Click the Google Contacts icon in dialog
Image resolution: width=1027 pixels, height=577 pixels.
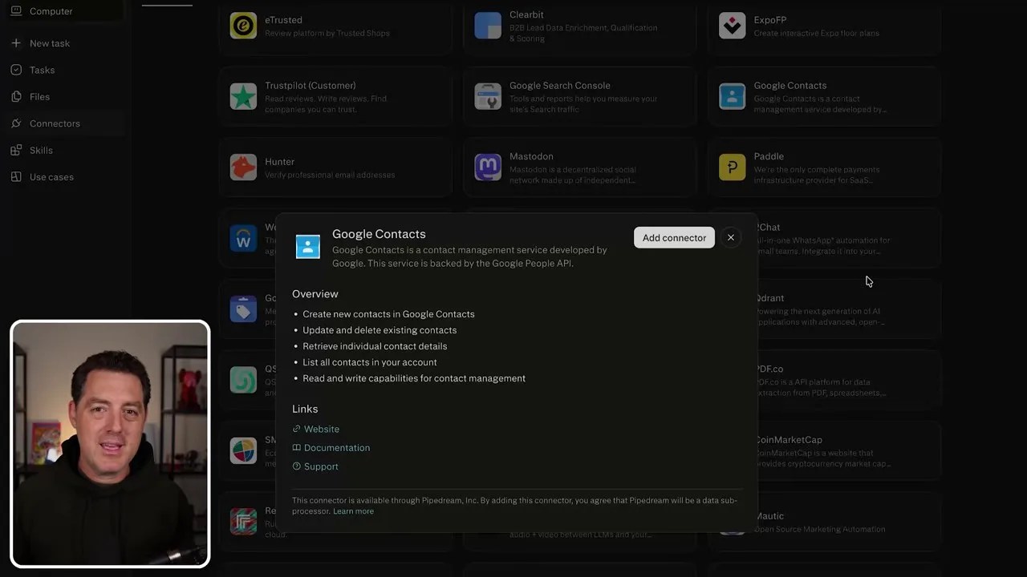pyautogui.click(x=308, y=246)
